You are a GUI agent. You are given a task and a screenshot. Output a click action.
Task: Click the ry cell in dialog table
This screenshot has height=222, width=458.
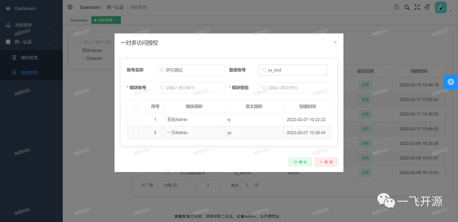tap(254, 120)
